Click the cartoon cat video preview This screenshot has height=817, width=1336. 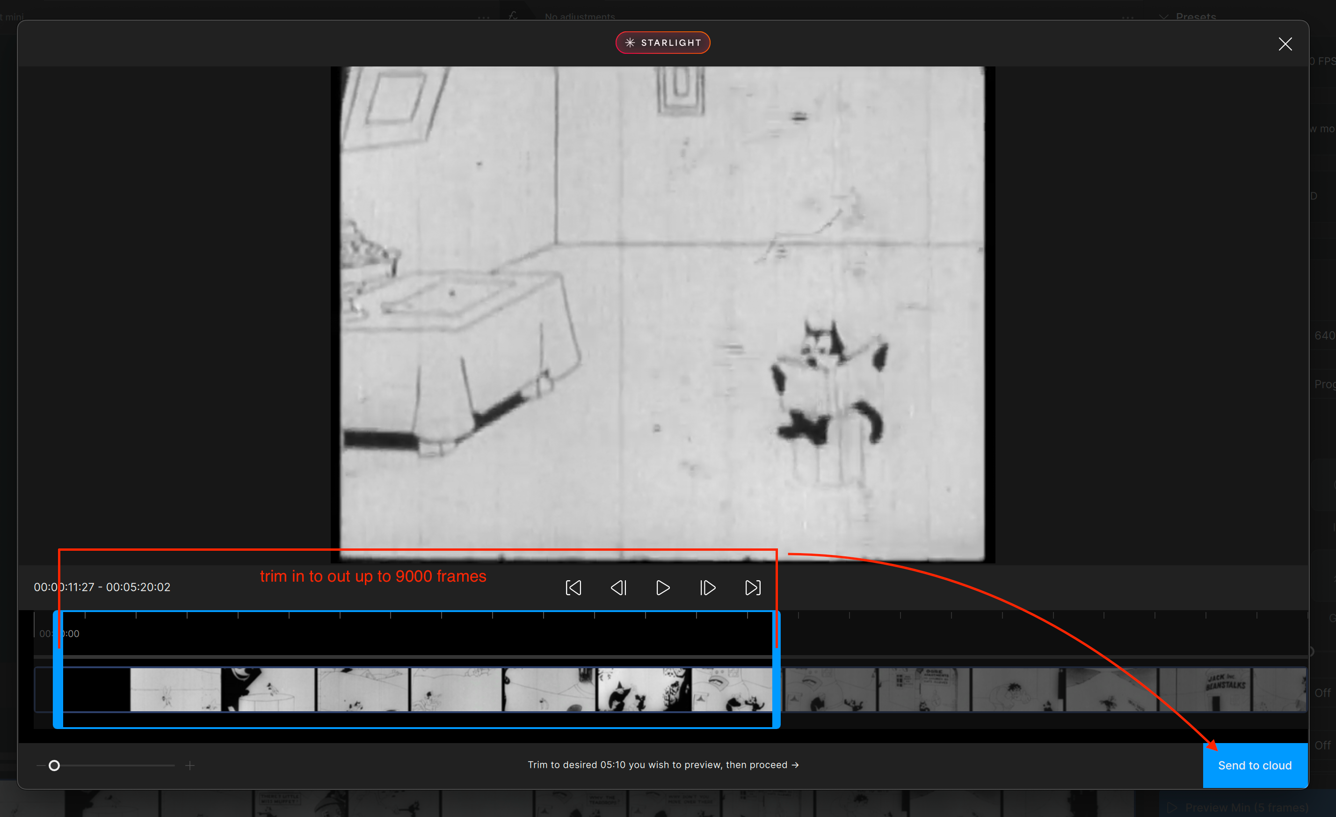662,314
